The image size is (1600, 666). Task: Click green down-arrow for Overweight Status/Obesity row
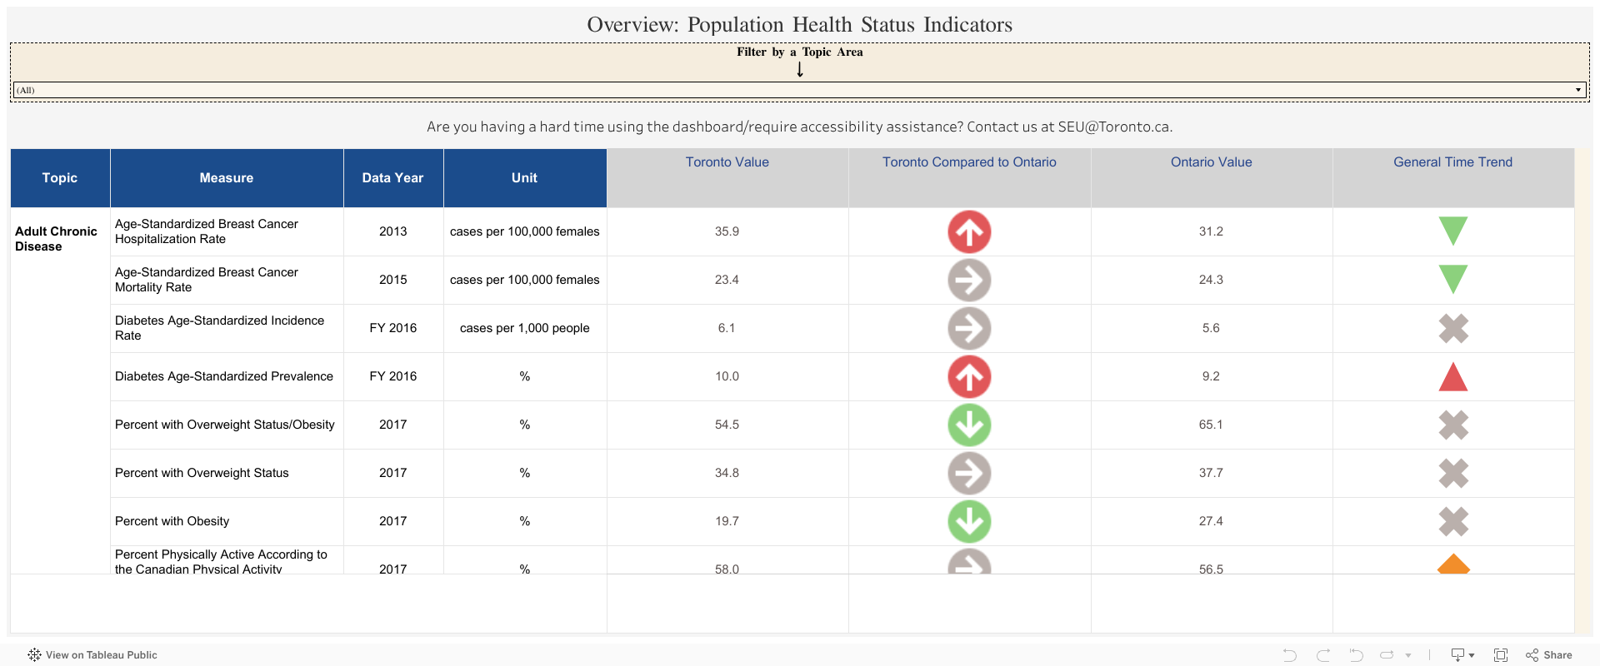(x=969, y=425)
